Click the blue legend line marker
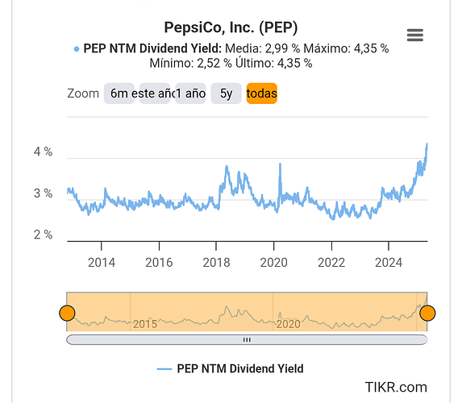 (x=164, y=369)
